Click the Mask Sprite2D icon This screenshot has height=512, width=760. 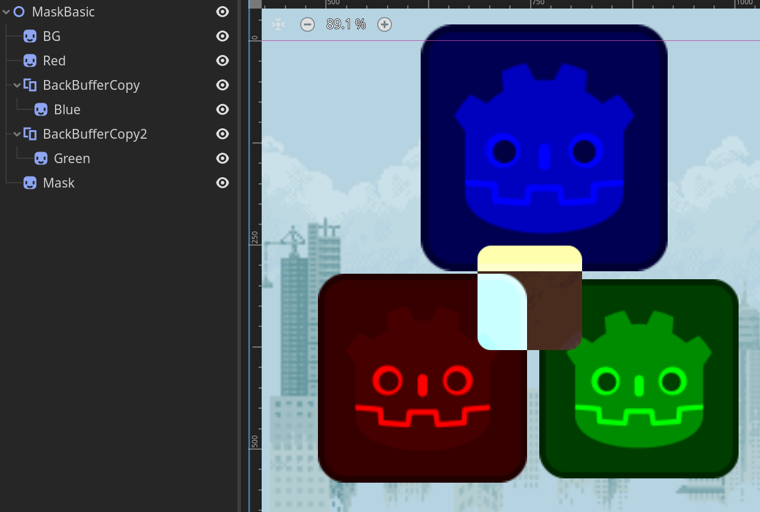click(30, 183)
